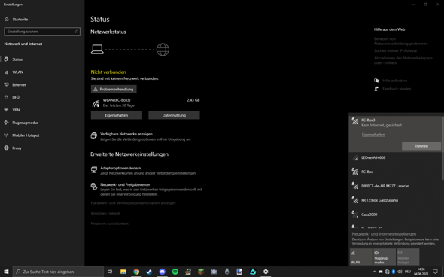Image resolution: width=444 pixels, height=277 pixels.
Task: Open 'Verfügbare Netzwerke anzeigen'
Action: point(141,136)
